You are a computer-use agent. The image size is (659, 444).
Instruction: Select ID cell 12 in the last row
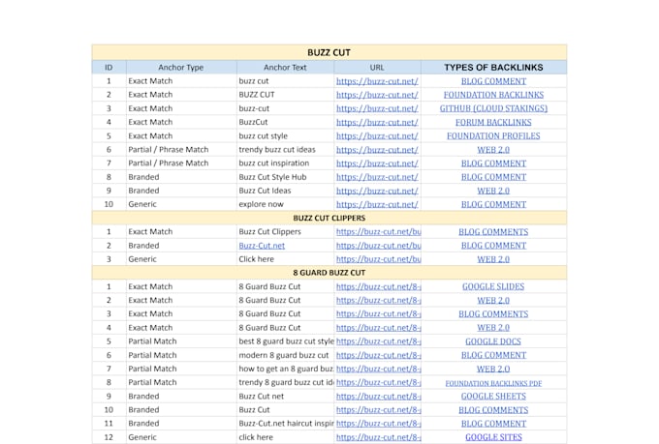point(109,437)
